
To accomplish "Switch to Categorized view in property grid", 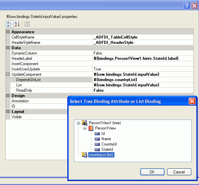I will (x=10, y=24).
